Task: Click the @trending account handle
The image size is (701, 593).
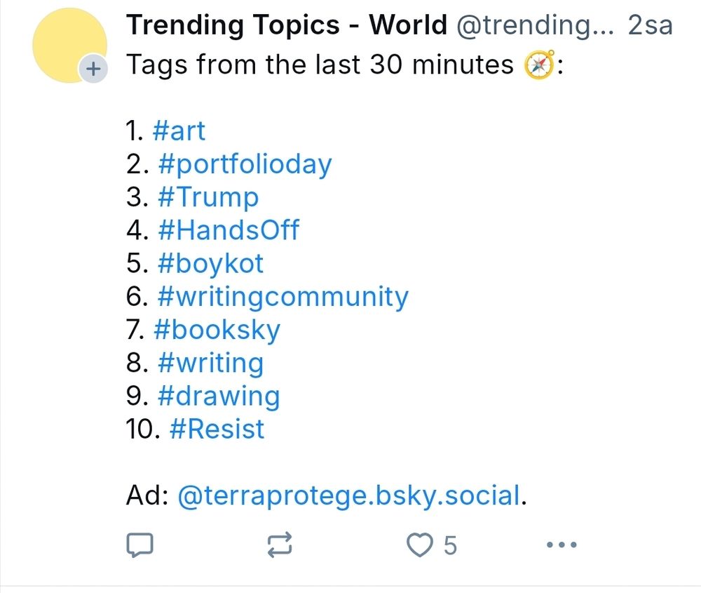Action: [x=536, y=25]
